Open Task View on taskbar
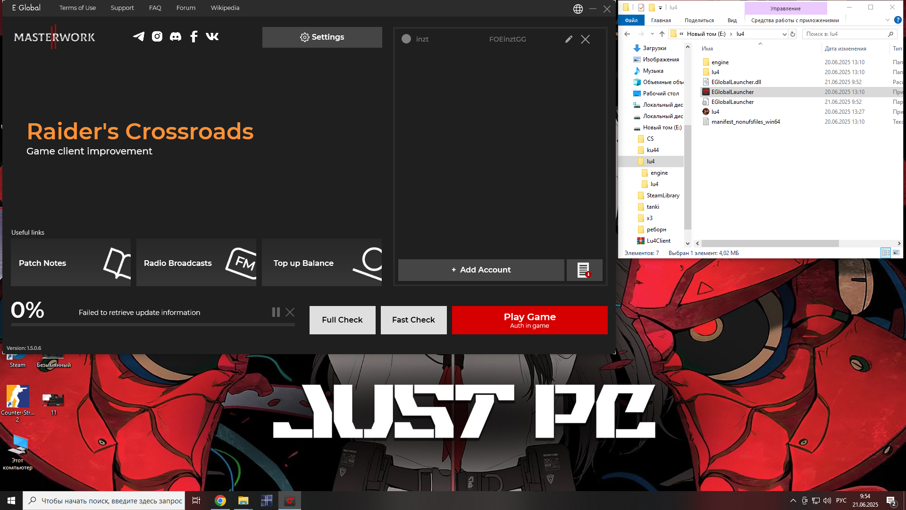This screenshot has height=510, width=906. coord(196,501)
